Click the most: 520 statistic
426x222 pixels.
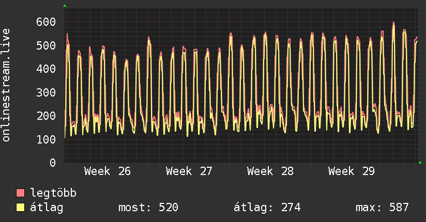(x=148, y=208)
